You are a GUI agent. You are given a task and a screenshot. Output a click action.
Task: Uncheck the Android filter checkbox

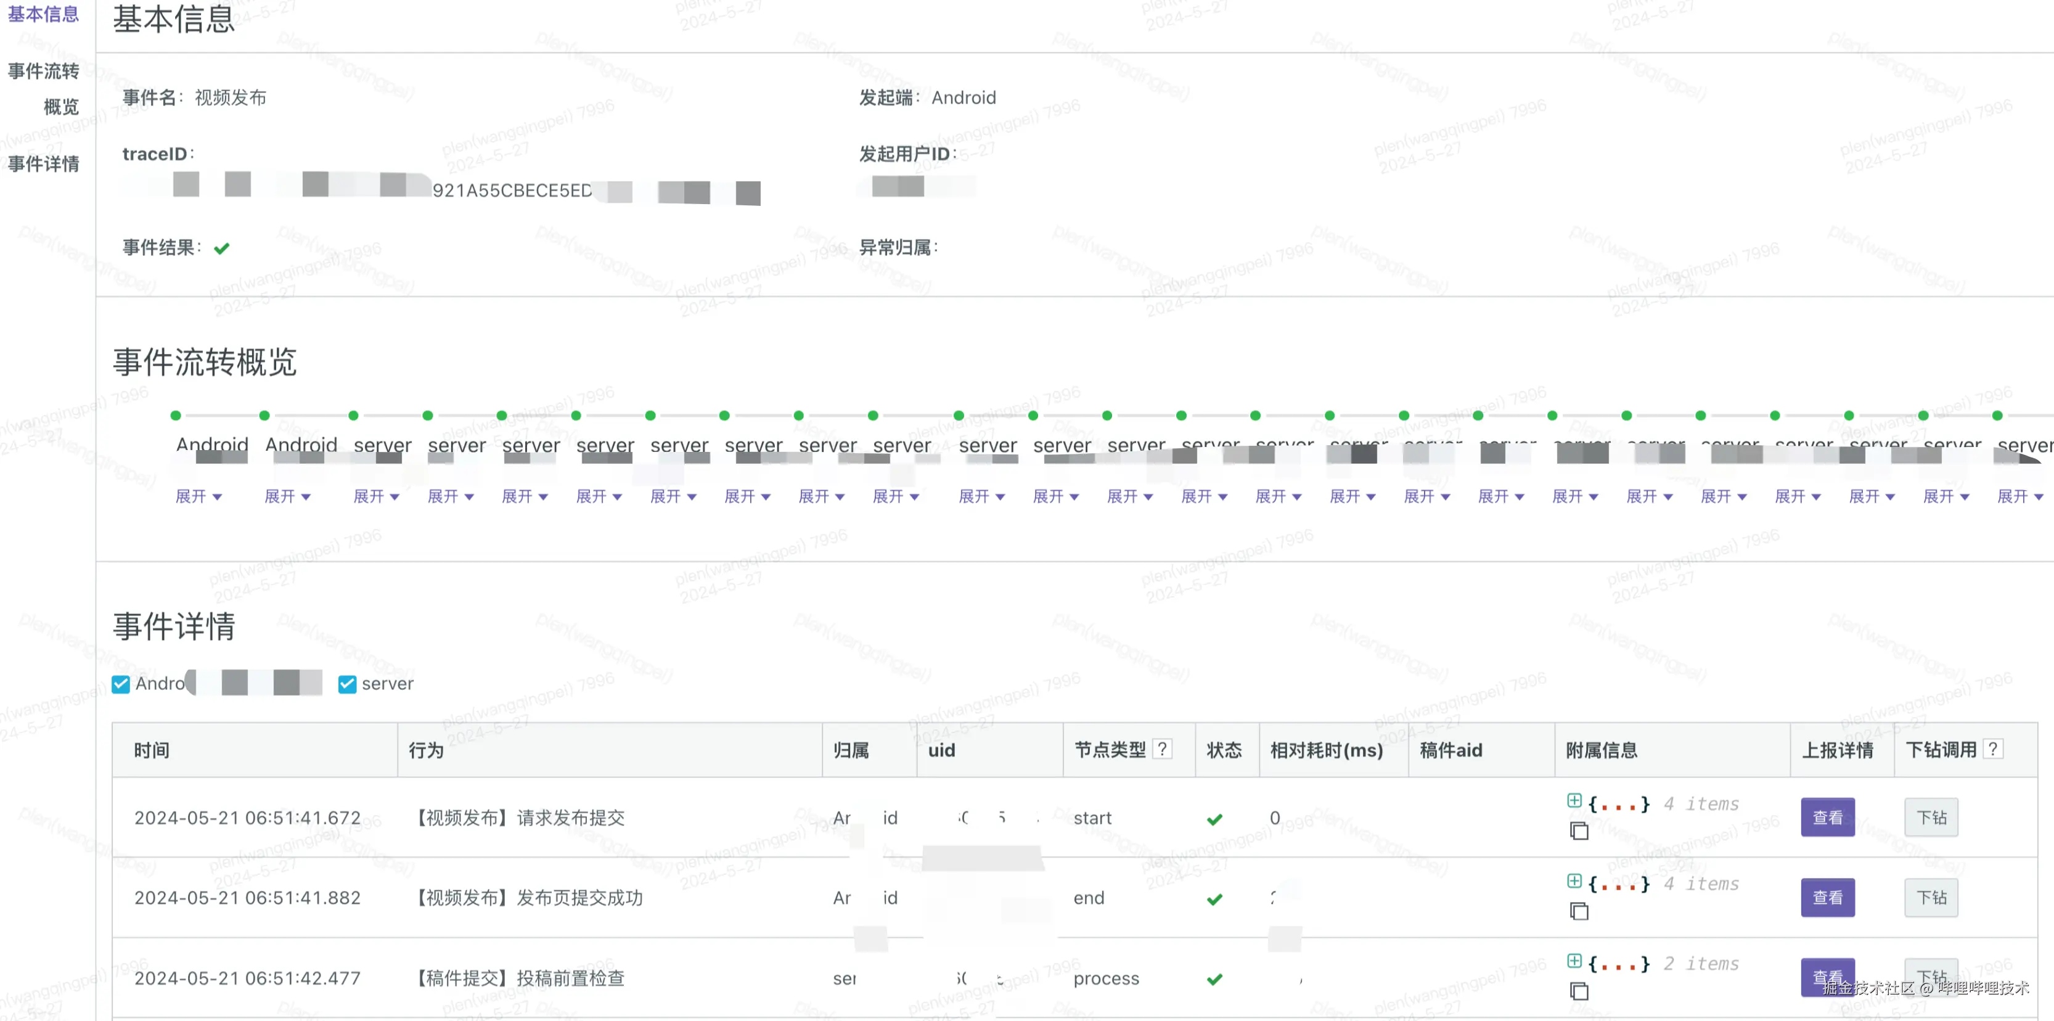coord(121,684)
